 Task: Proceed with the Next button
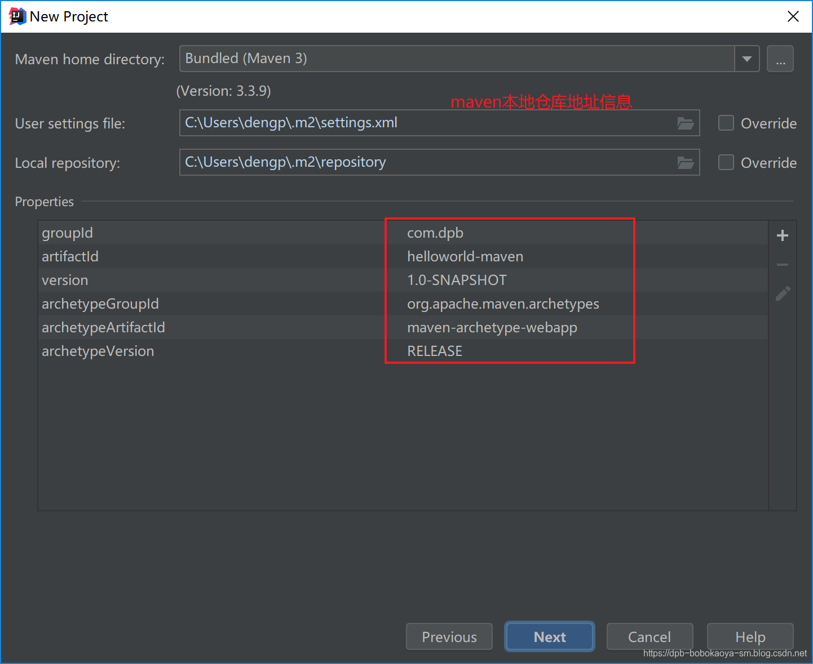click(x=550, y=637)
